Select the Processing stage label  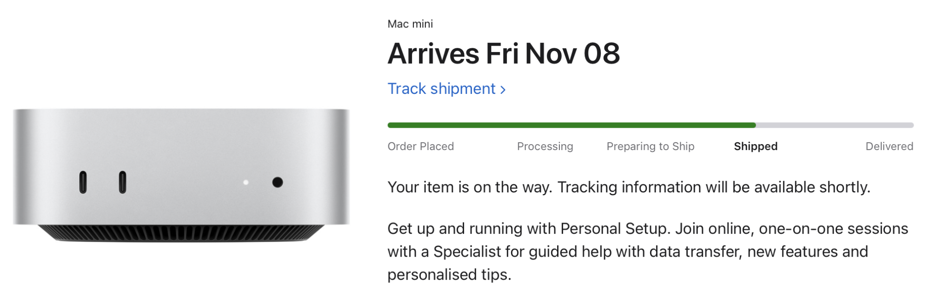point(545,146)
